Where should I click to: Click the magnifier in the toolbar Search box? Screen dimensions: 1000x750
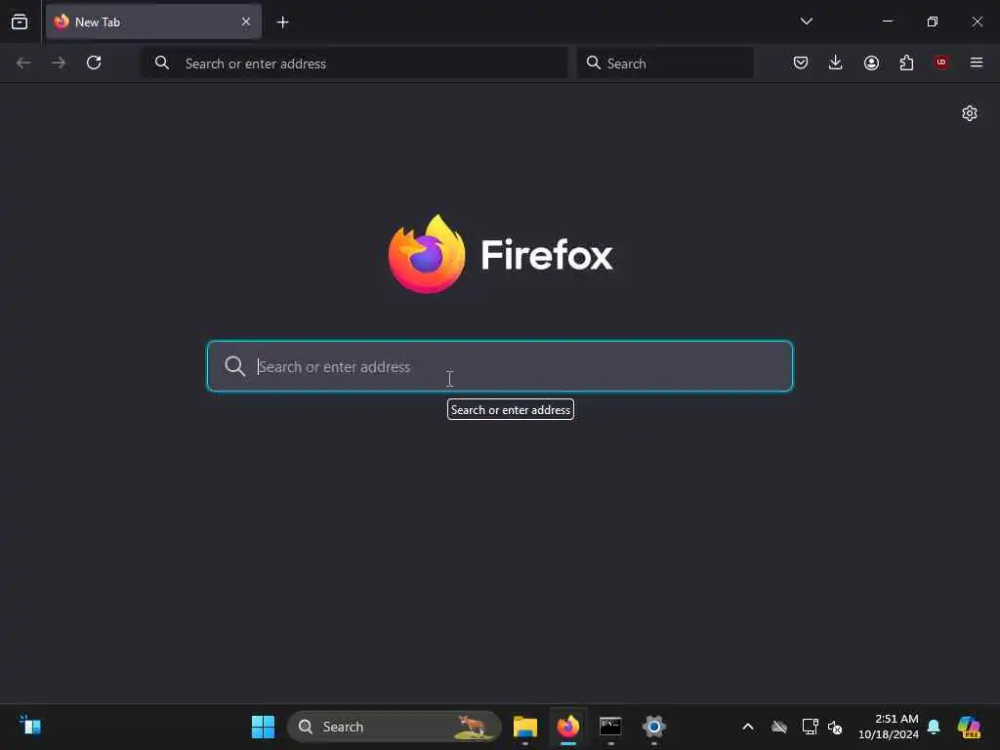593,62
